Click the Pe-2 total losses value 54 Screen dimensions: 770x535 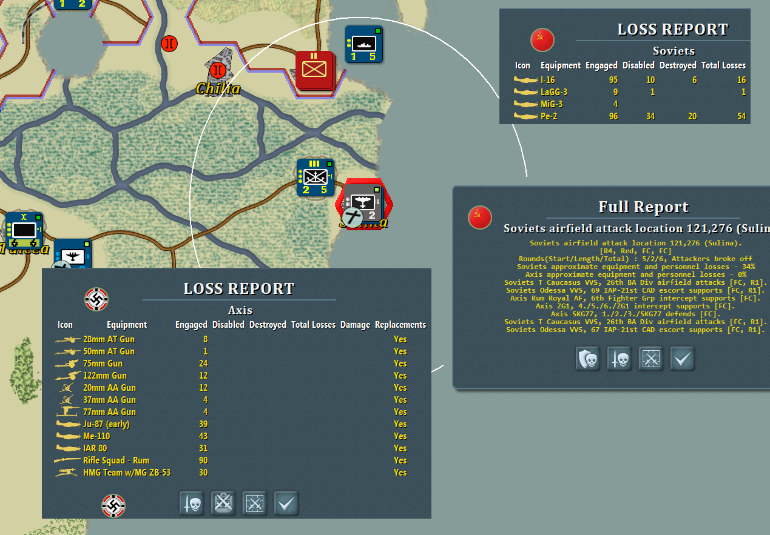pyautogui.click(x=741, y=116)
